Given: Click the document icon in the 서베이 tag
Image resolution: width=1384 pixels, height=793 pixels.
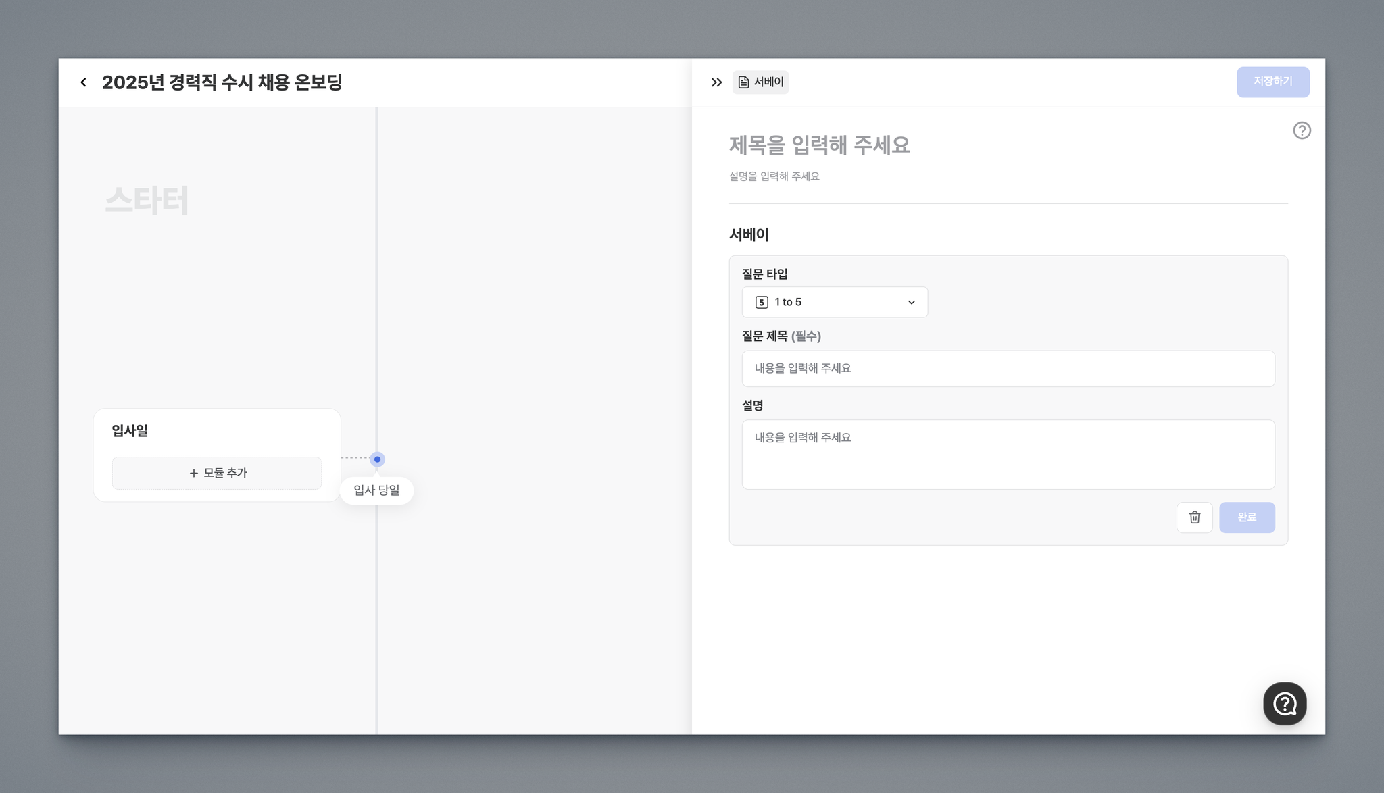Looking at the screenshot, I should tap(743, 82).
